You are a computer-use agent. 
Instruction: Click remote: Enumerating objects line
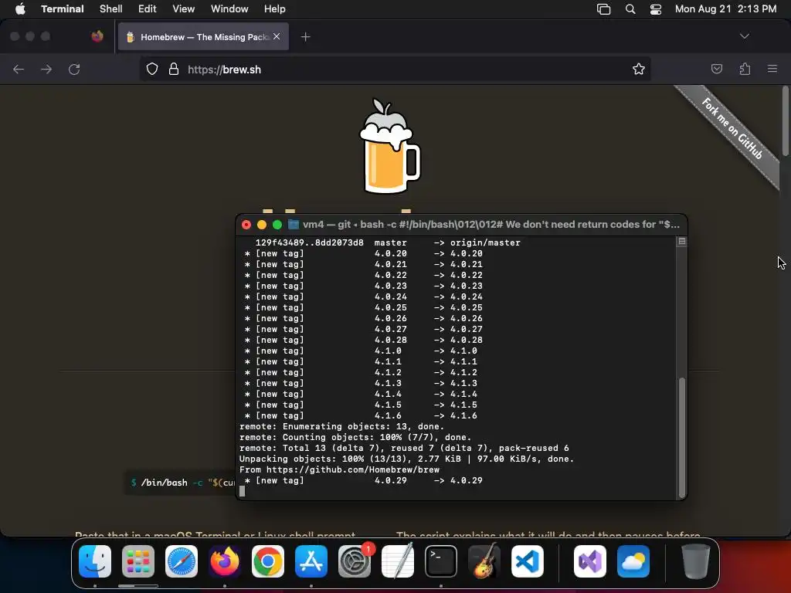pos(341,426)
